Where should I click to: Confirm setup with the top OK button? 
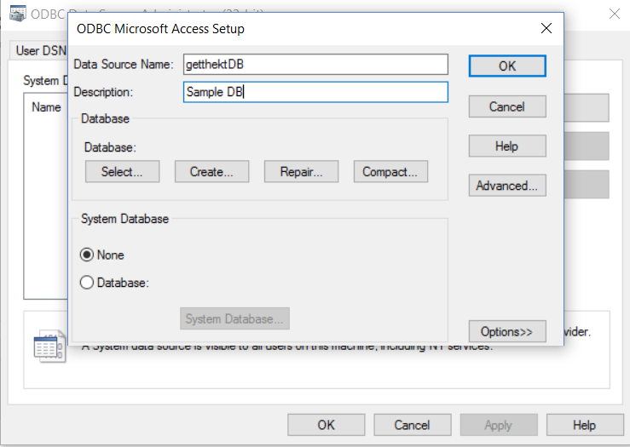pyautogui.click(x=506, y=66)
